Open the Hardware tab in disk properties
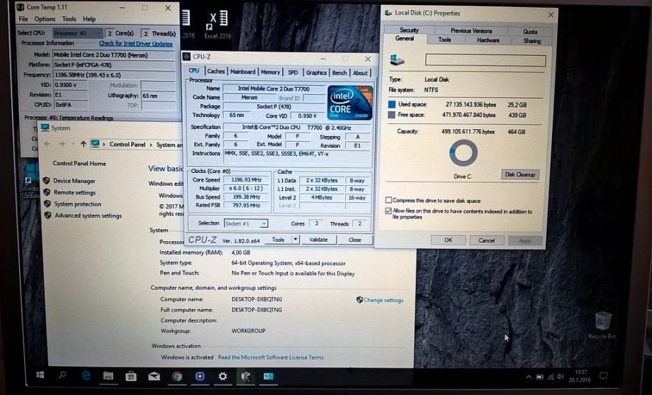The height and width of the screenshot is (395, 652). click(488, 40)
